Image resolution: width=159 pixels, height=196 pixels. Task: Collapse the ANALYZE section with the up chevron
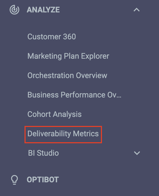tap(137, 10)
